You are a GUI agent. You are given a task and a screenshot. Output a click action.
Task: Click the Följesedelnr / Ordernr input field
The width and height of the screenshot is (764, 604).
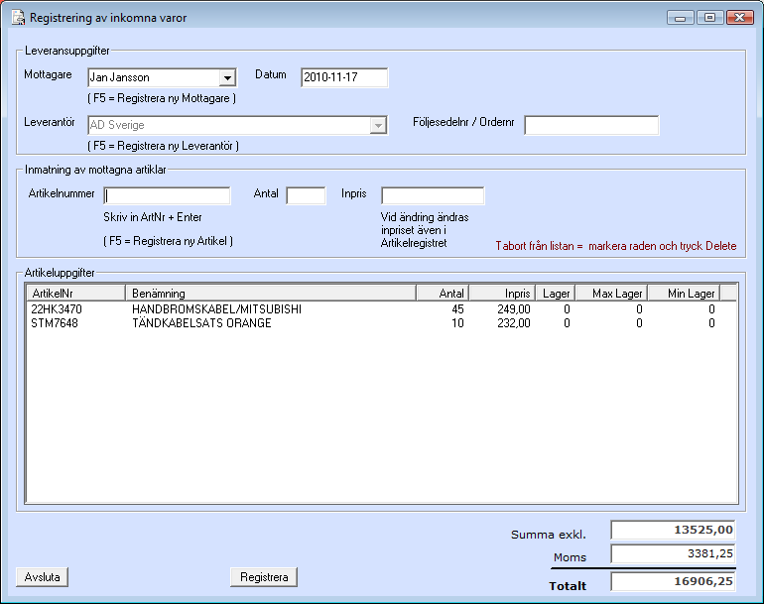pos(591,125)
